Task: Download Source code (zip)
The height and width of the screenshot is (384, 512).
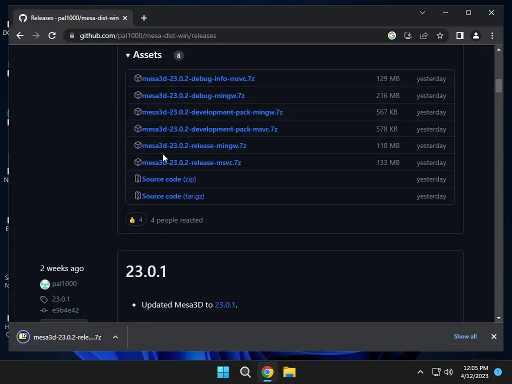Action: [x=169, y=179]
